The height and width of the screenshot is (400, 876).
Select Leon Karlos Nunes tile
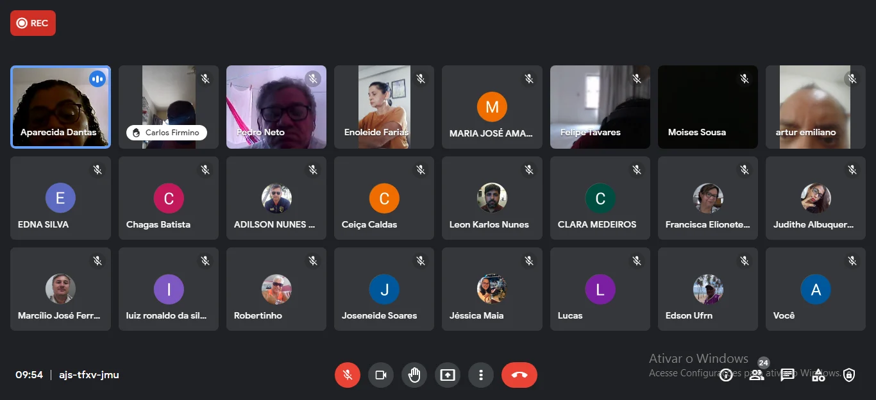(x=492, y=198)
